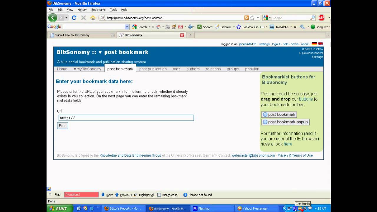Click the post bookmark bookmarklet button

pos(279,115)
